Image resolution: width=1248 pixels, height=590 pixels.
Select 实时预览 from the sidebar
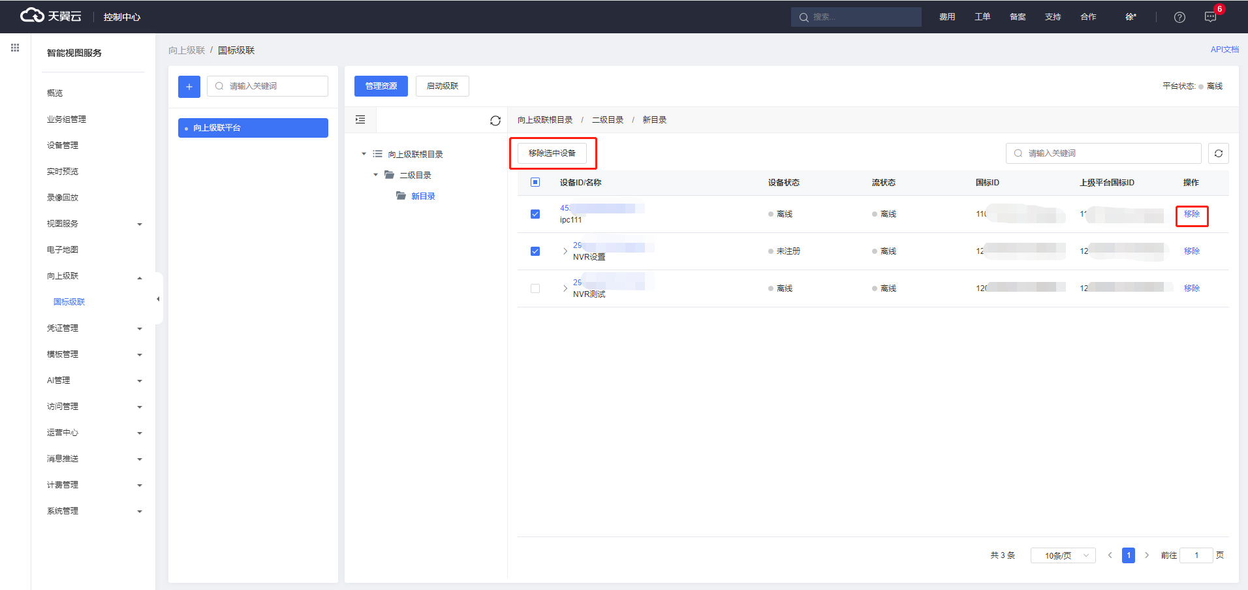click(x=63, y=172)
